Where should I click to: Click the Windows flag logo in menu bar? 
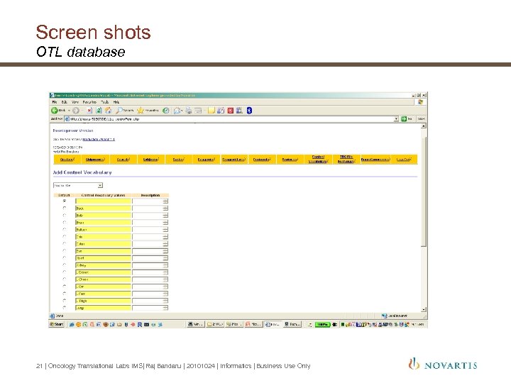click(x=420, y=102)
